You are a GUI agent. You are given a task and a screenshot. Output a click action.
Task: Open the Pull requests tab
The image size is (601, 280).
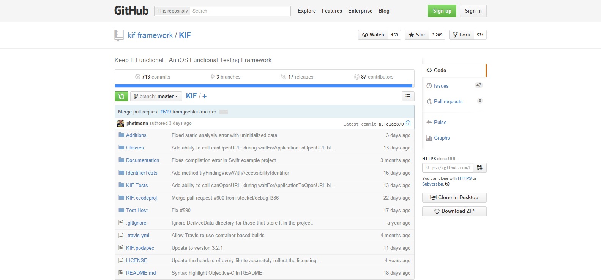click(x=454, y=101)
